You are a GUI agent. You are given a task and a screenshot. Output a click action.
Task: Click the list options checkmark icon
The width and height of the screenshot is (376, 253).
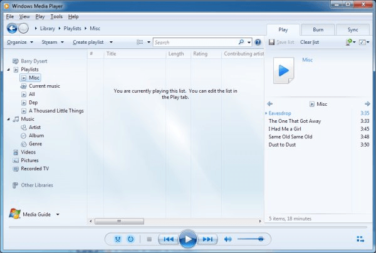pos(362,43)
